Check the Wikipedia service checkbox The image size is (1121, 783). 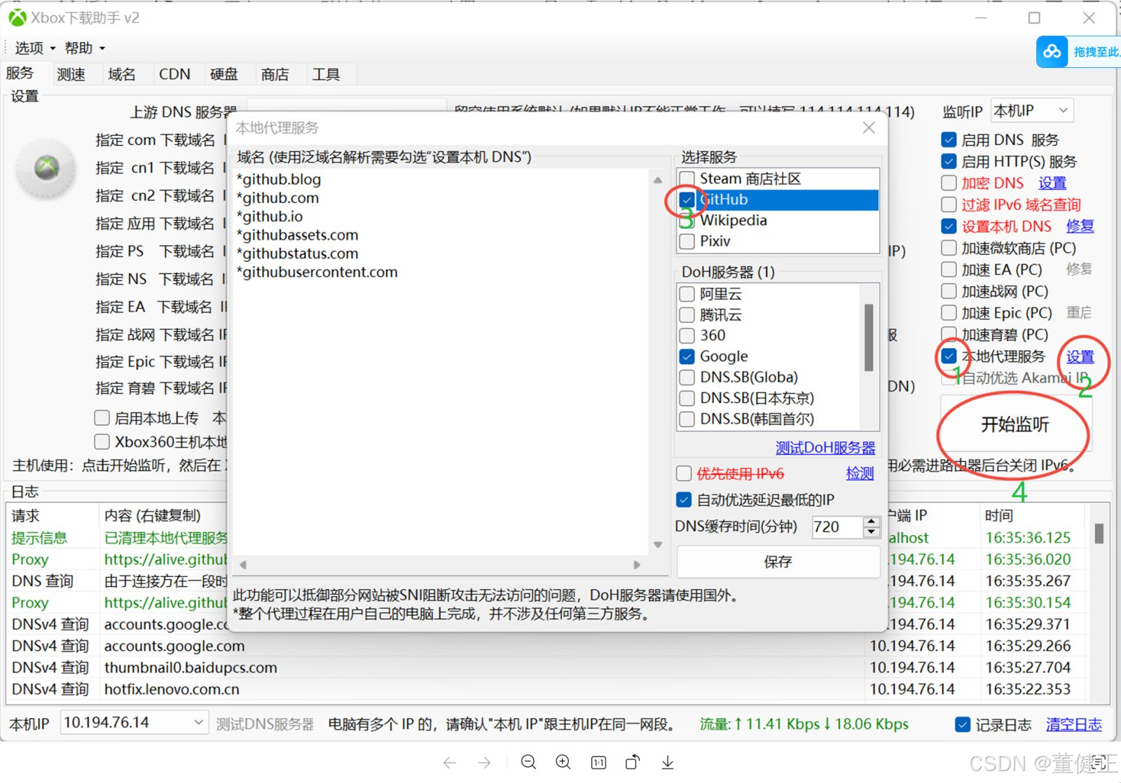point(687,221)
